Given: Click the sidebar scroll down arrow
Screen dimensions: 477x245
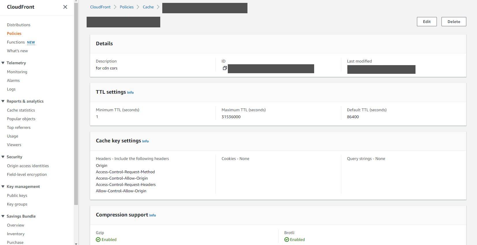Looking at the screenshot, I should [x=76, y=244].
